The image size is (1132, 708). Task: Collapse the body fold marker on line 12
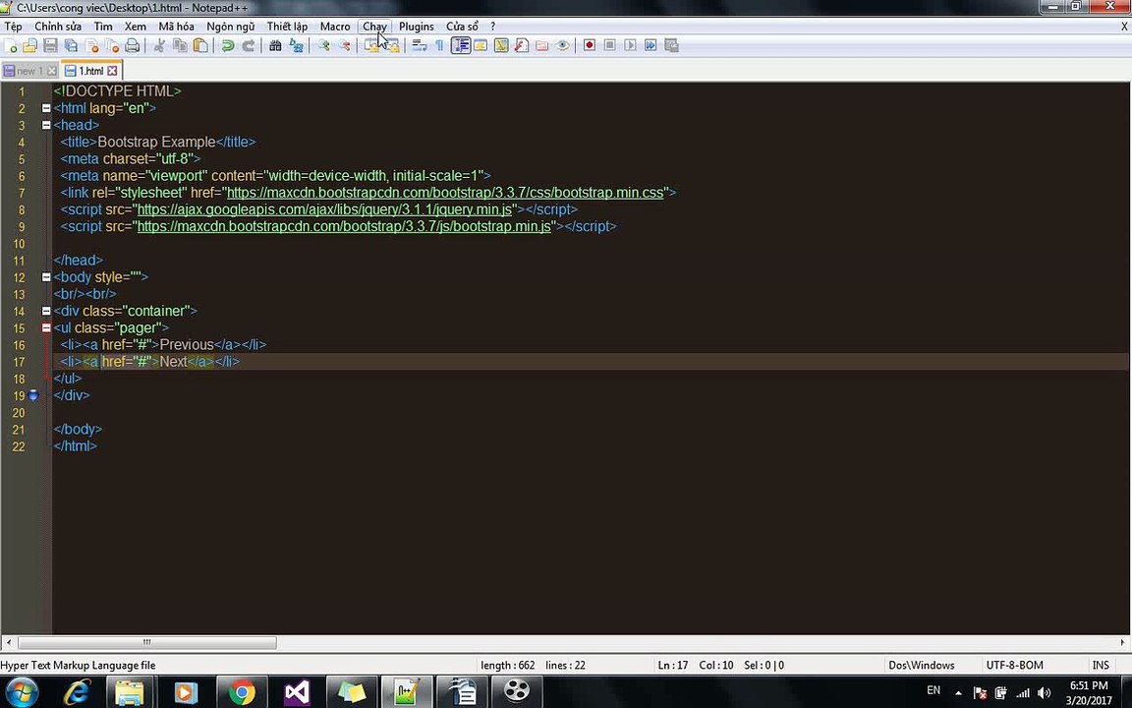[46, 277]
